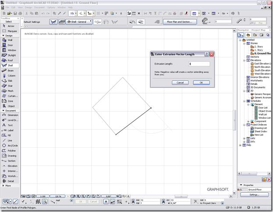
Task: Open the Shell - General layer dropdown
Action: [x=79, y=22]
